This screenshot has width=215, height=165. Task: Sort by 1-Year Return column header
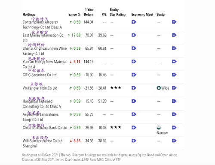[x=89, y=12]
